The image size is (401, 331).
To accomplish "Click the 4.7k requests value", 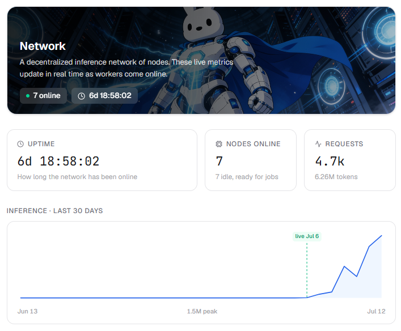I will pyautogui.click(x=330, y=162).
